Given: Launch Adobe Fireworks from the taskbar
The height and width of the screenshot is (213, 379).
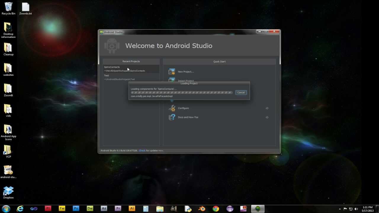Looking at the screenshot, I should tap(62, 209).
